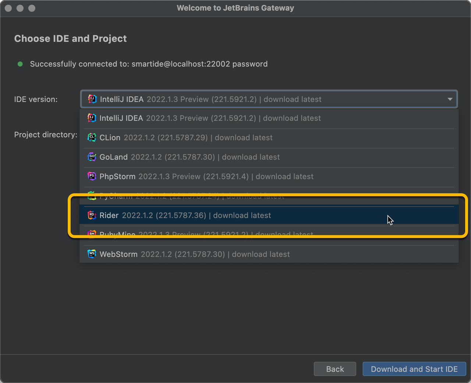Click the window title 'Welcome to JetBrains Gateway'

click(235, 8)
